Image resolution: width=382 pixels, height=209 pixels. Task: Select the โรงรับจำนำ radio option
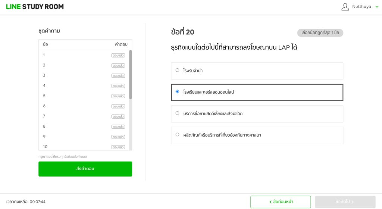point(177,70)
